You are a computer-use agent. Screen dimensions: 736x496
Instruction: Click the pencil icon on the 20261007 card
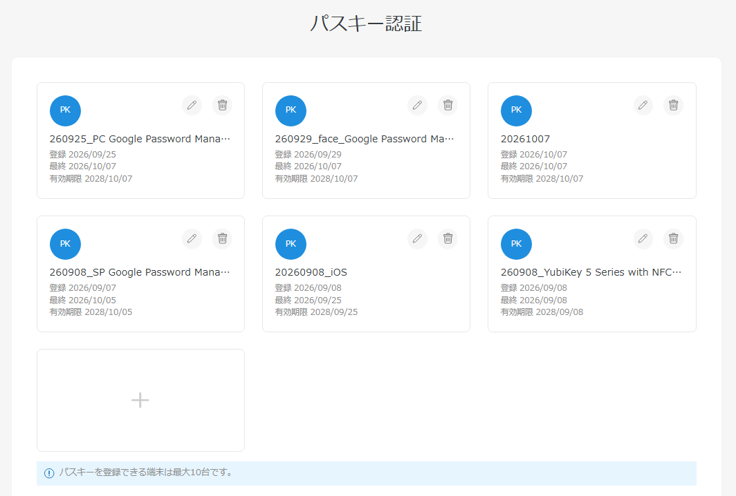pyautogui.click(x=643, y=105)
